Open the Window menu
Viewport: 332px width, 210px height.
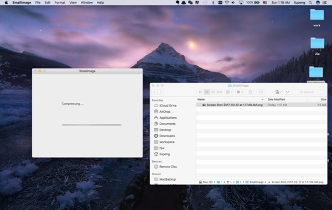point(87,3)
